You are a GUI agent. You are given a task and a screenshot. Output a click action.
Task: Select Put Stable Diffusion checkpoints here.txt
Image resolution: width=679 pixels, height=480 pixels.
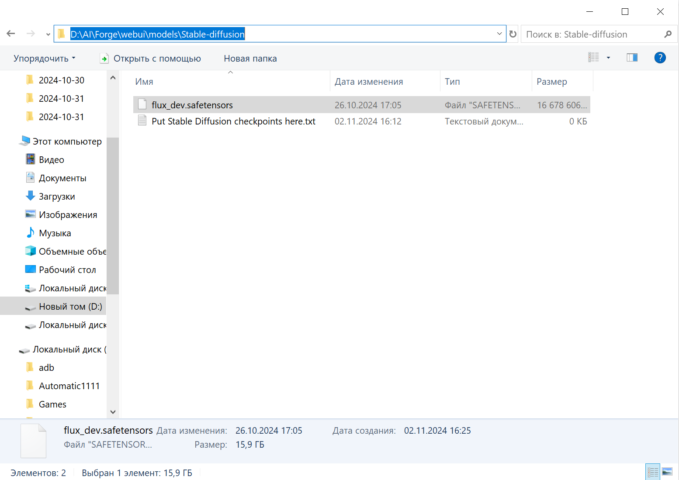361,121
